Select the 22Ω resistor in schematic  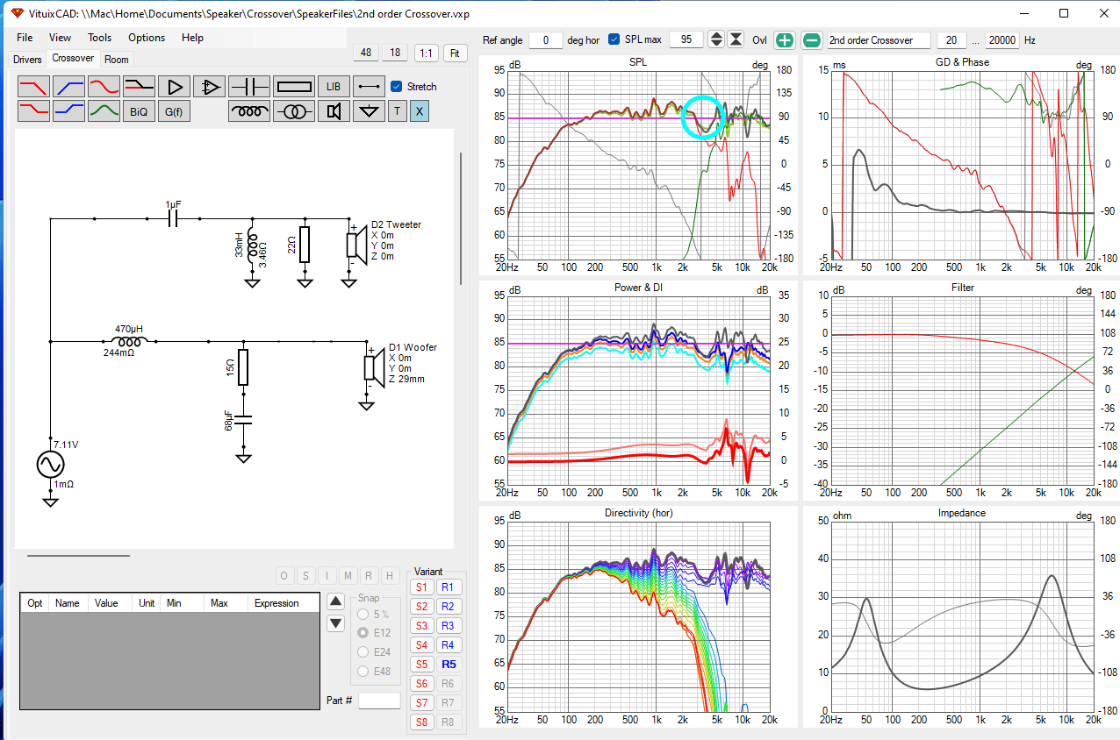point(305,245)
